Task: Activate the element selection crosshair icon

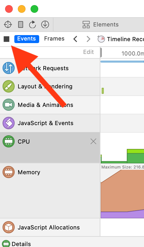Action: [8, 25]
